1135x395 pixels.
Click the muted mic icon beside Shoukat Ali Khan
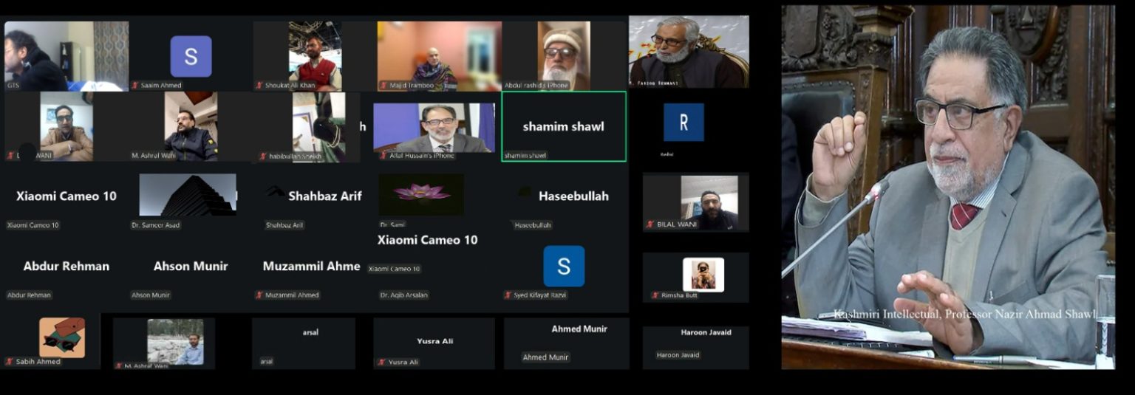(x=259, y=86)
